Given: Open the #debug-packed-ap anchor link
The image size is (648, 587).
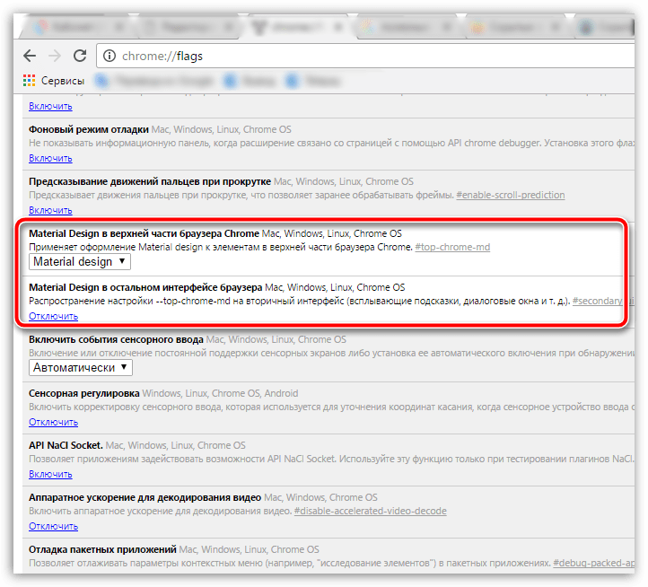Looking at the screenshot, I should [x=594, y=563].
